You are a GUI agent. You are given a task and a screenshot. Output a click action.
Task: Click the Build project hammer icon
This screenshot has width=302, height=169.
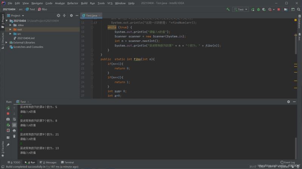pos(228,9)
